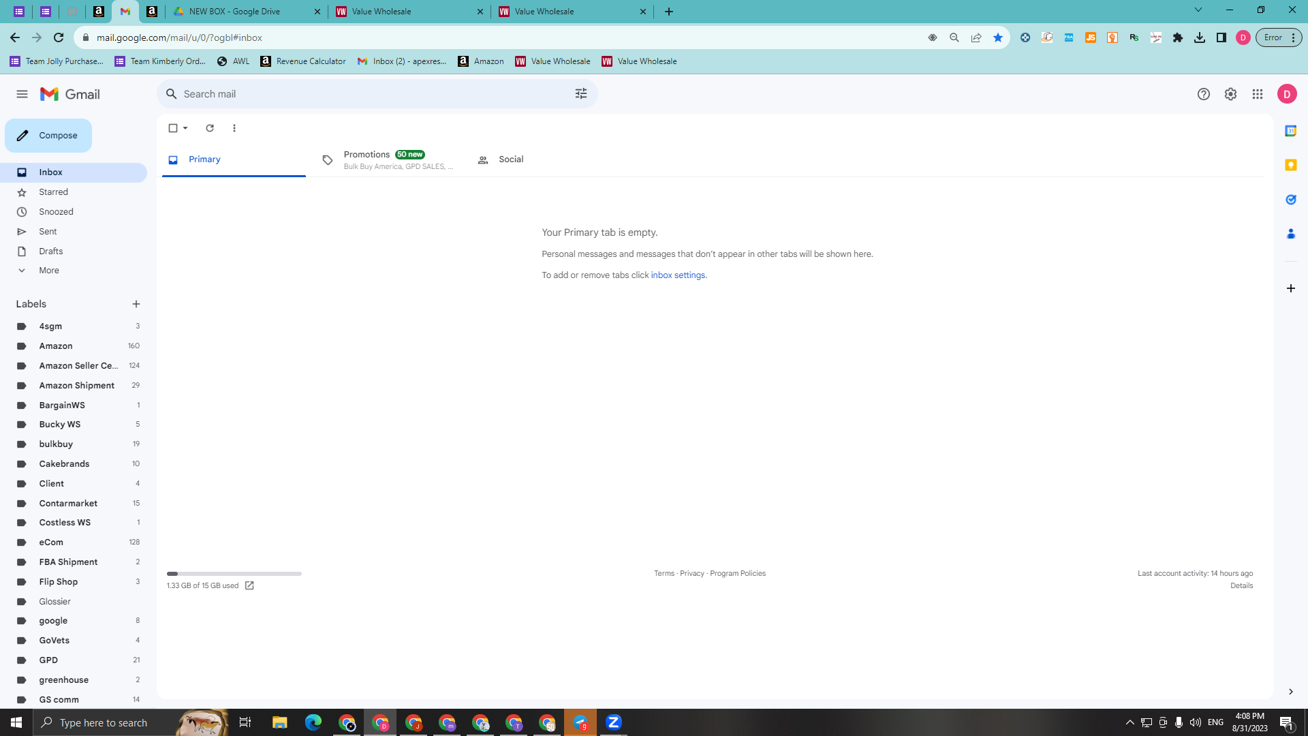Open Windows Task View

click(x=245, y=722)
